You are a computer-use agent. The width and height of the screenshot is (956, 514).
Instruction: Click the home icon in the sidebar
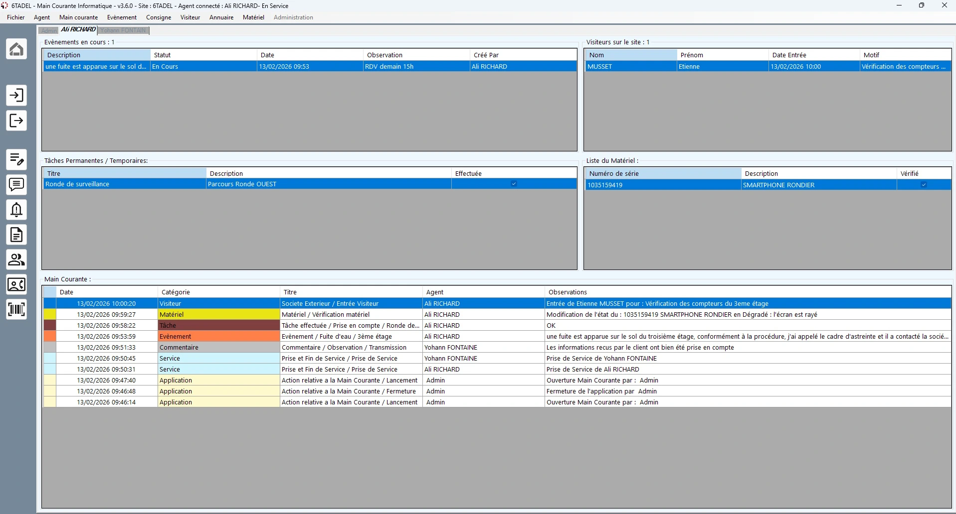coord(16,49)
